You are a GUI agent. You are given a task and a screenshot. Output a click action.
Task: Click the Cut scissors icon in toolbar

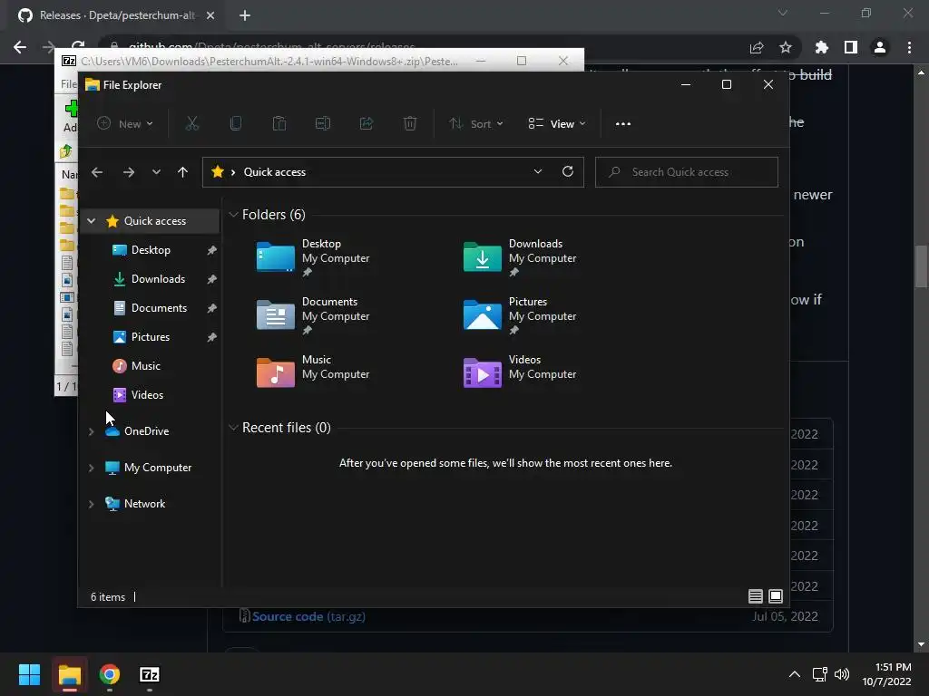(x=192, y=123)
